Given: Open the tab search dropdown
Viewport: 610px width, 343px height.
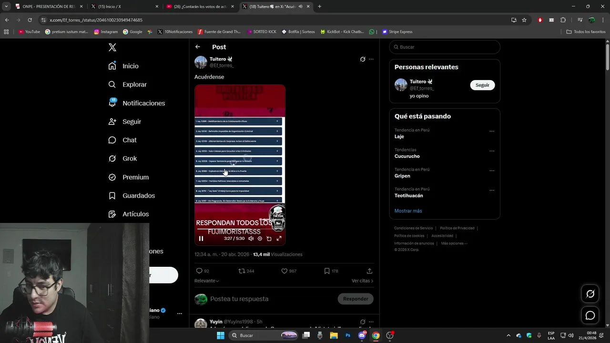Looking at the screenshot, I should click(6, 7).
